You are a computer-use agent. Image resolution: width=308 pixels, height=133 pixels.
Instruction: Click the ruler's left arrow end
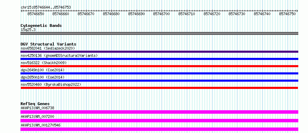tap(21, 11)
